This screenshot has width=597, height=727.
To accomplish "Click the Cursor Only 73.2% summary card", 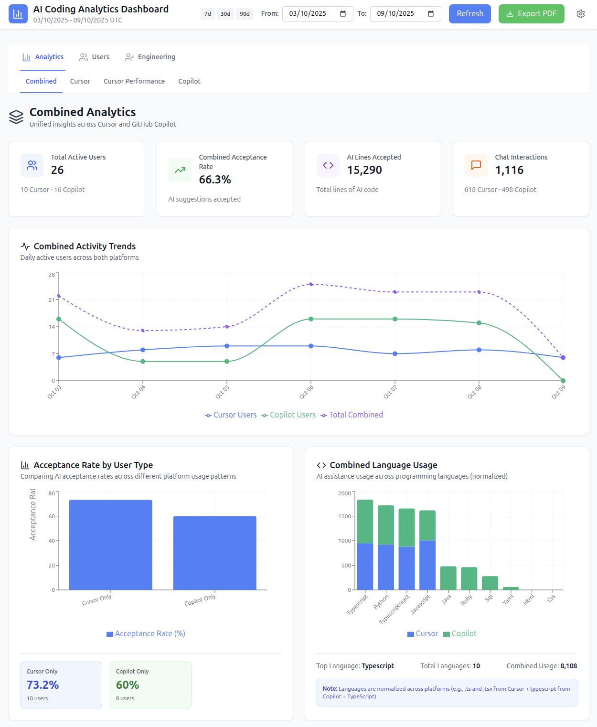I will pos(61,685).
